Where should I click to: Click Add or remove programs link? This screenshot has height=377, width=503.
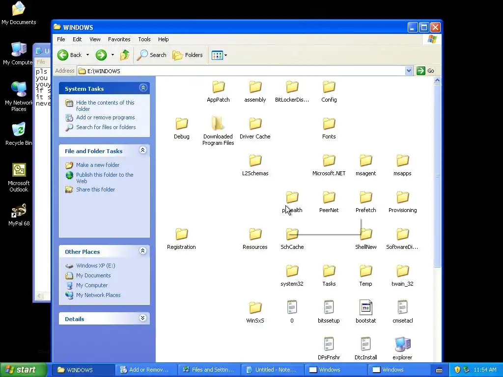tap(105, 117)
